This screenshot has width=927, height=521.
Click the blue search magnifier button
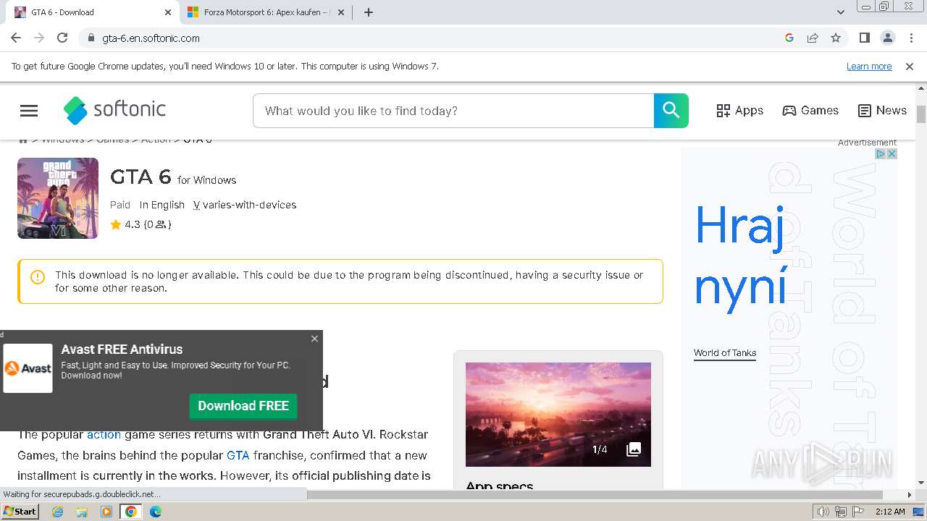pyautogui.click(x=671, y=111)
